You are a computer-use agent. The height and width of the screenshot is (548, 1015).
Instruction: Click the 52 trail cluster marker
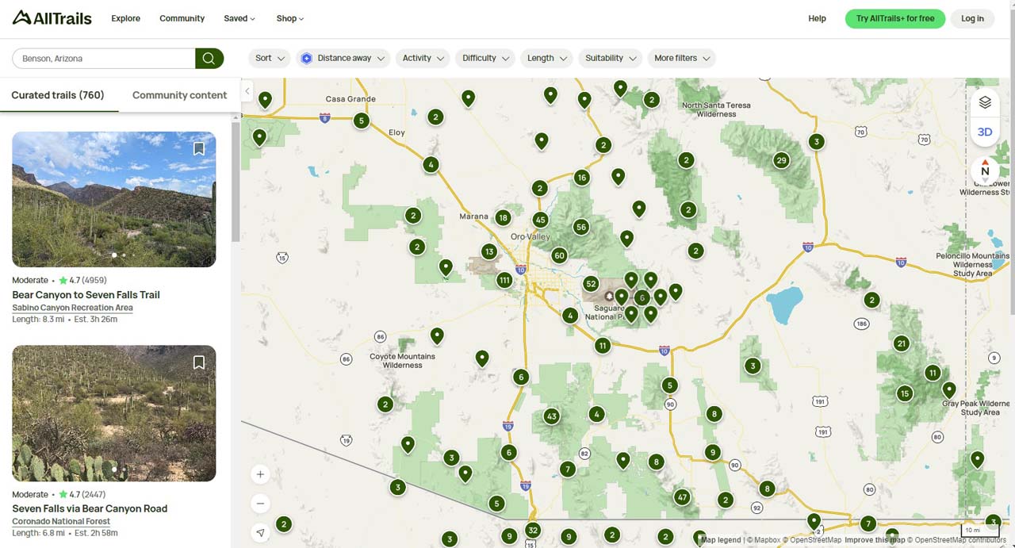pyautogui.click(x=590, y=284)
